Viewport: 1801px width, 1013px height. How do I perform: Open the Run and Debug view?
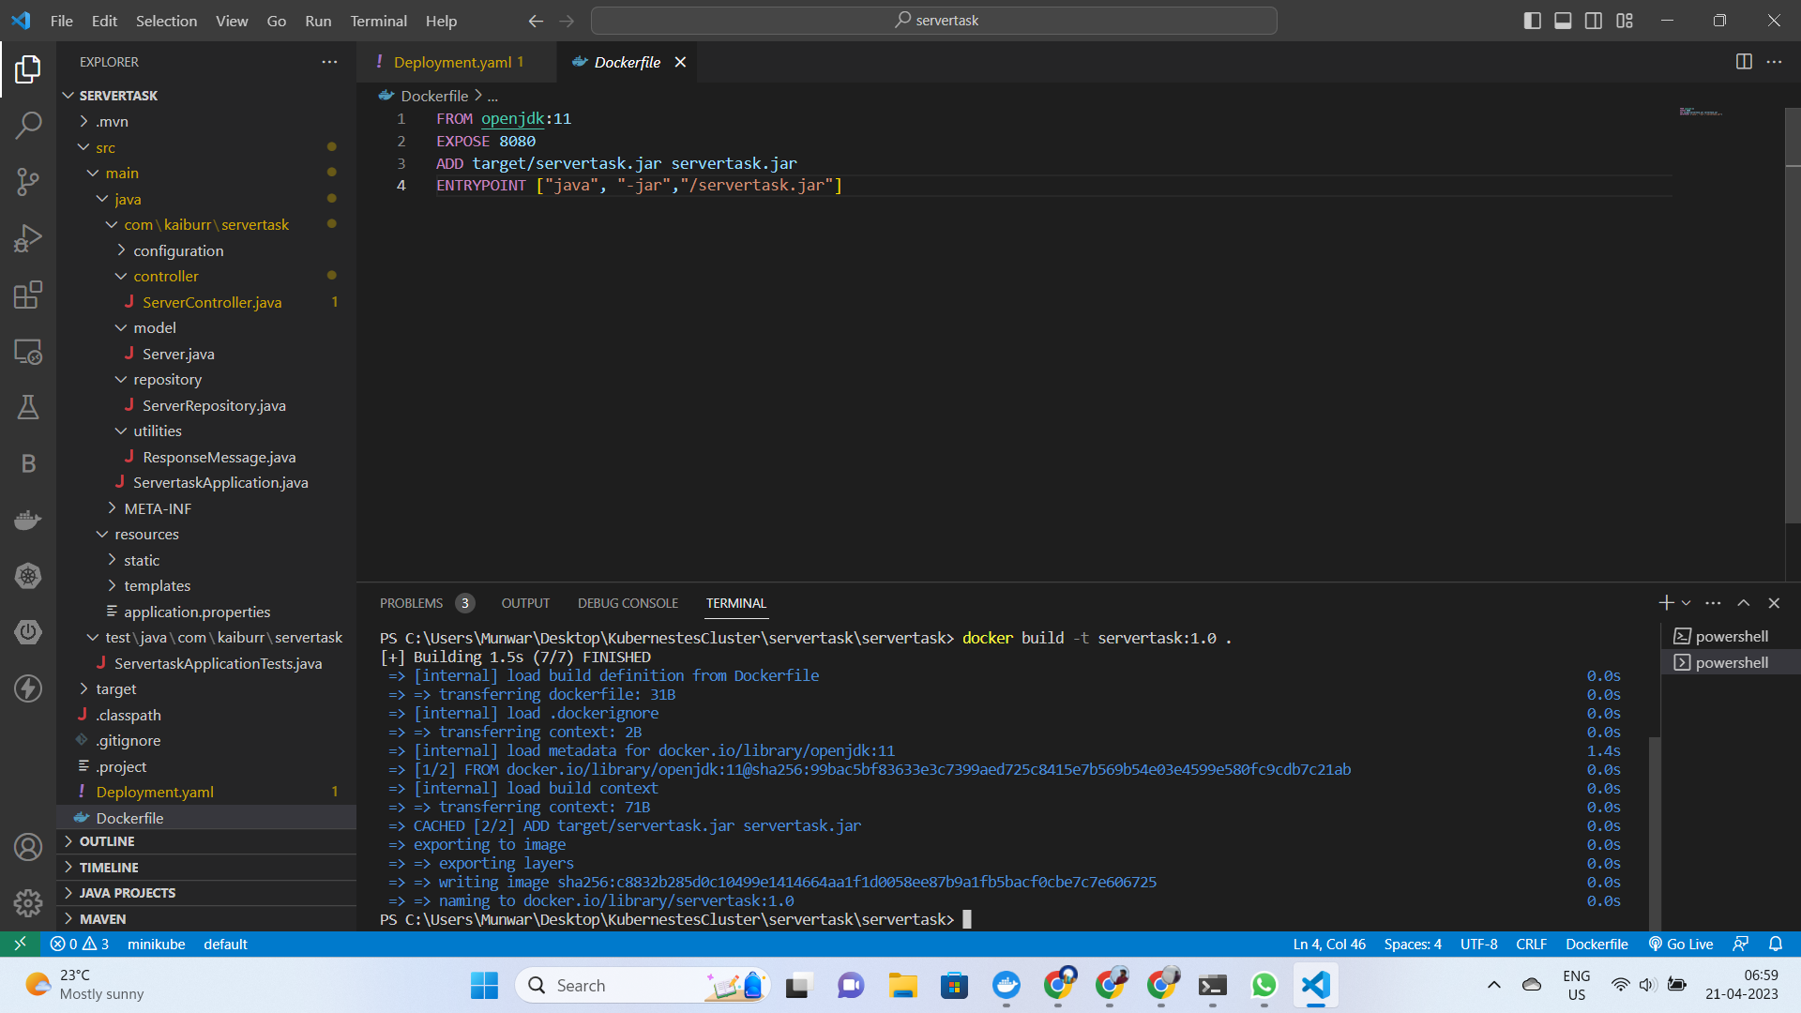[x=28, y=238]
